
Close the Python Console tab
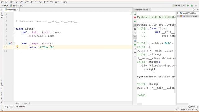tap(149, 10)
